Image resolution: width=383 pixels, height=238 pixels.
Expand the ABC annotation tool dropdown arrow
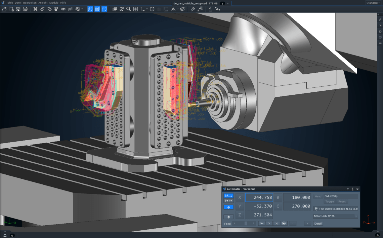(x=82, y=9)
